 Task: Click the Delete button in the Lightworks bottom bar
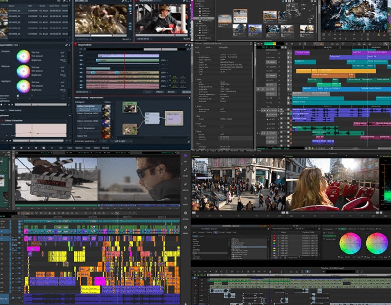[97, 148]
